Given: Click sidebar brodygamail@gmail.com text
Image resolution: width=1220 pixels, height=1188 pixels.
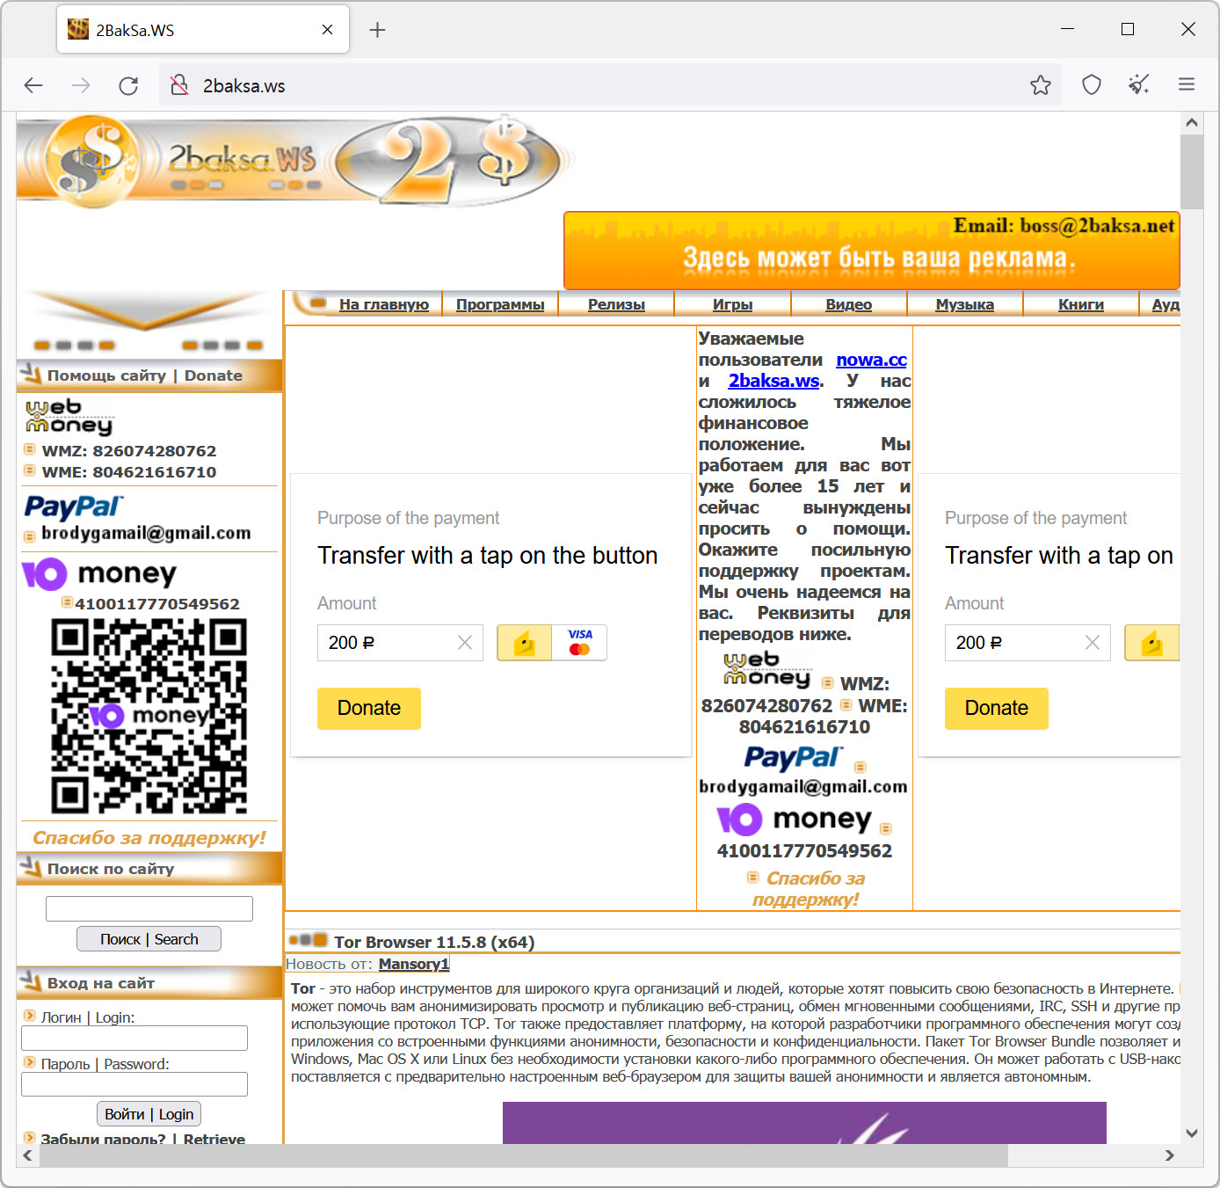Looking at the screenshot, I should (146, 533).
